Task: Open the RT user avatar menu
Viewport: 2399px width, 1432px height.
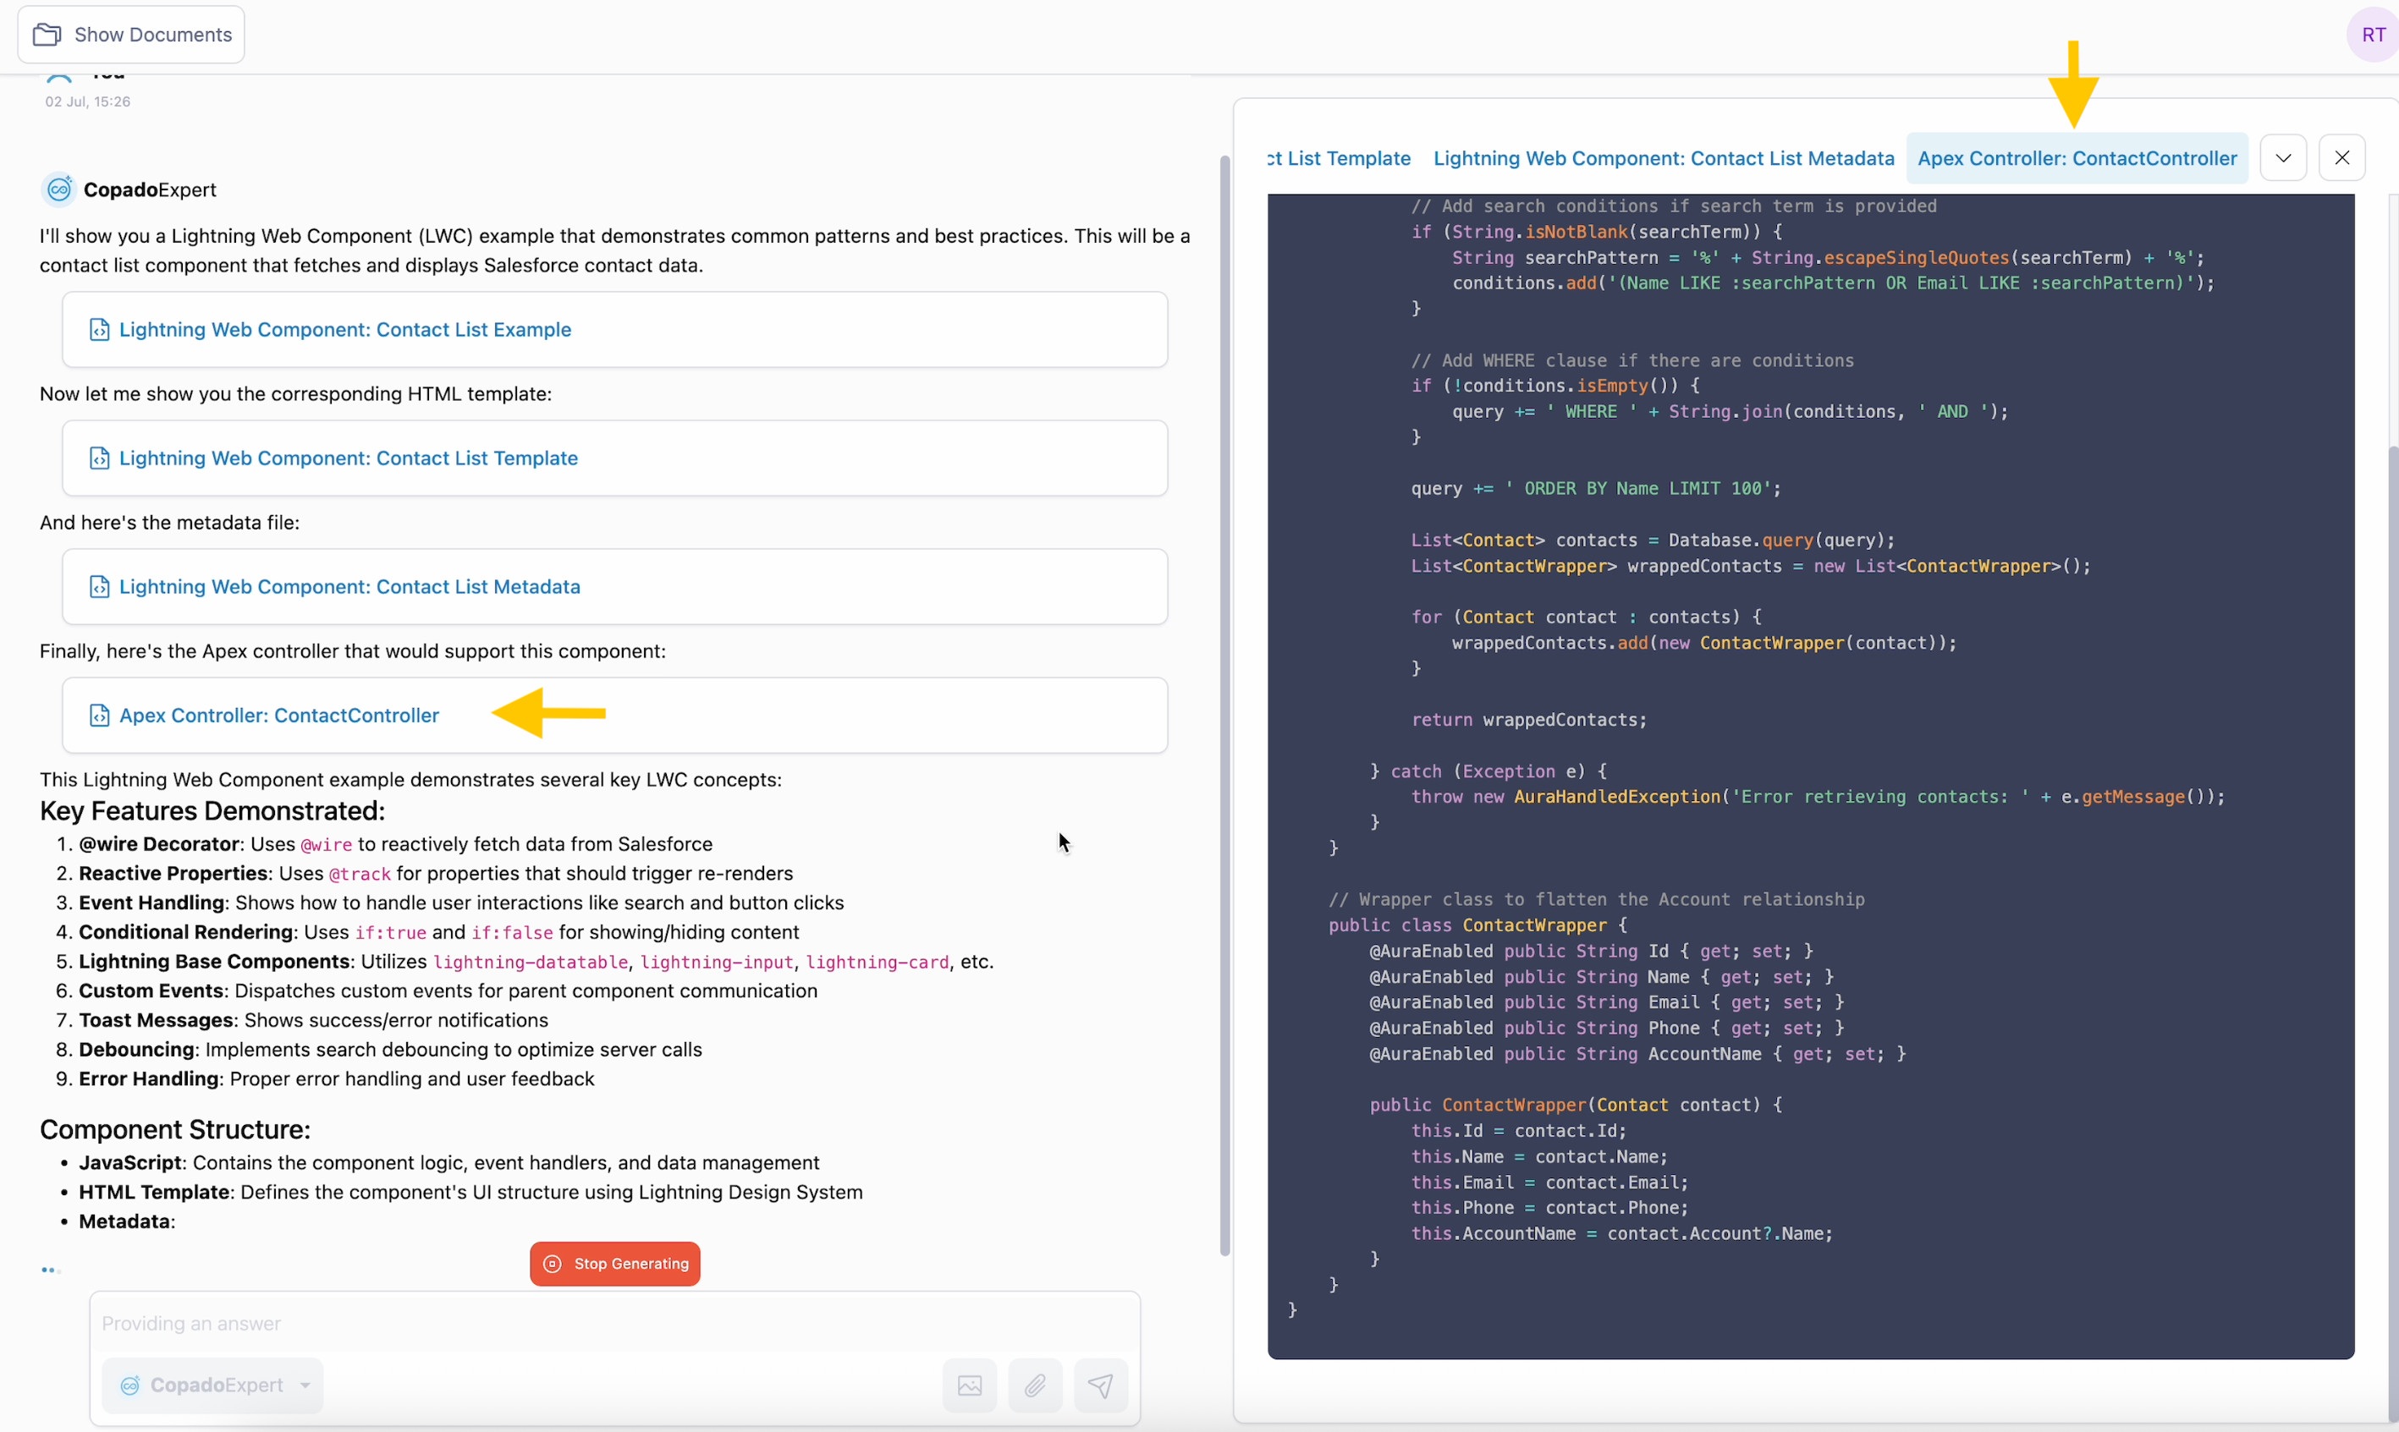Action: 2373,35
